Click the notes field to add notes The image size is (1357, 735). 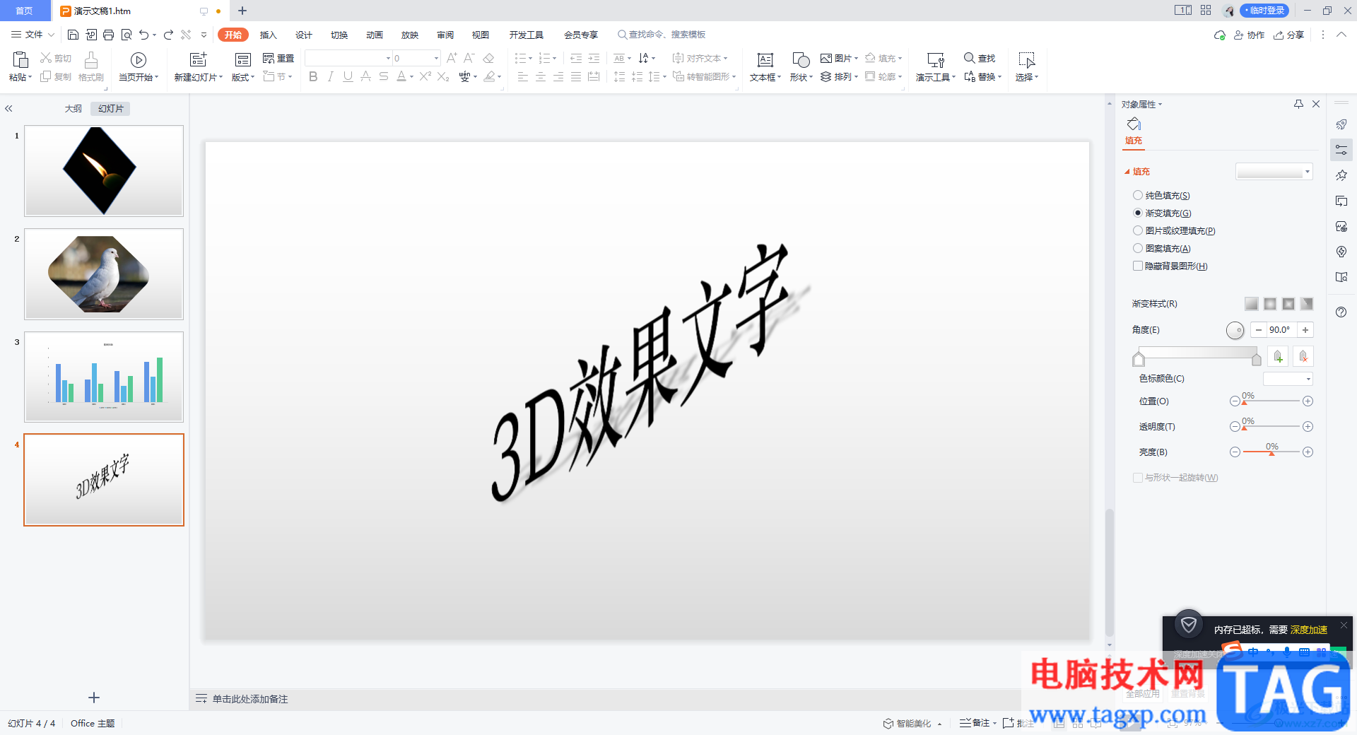(x=250, y=699)
